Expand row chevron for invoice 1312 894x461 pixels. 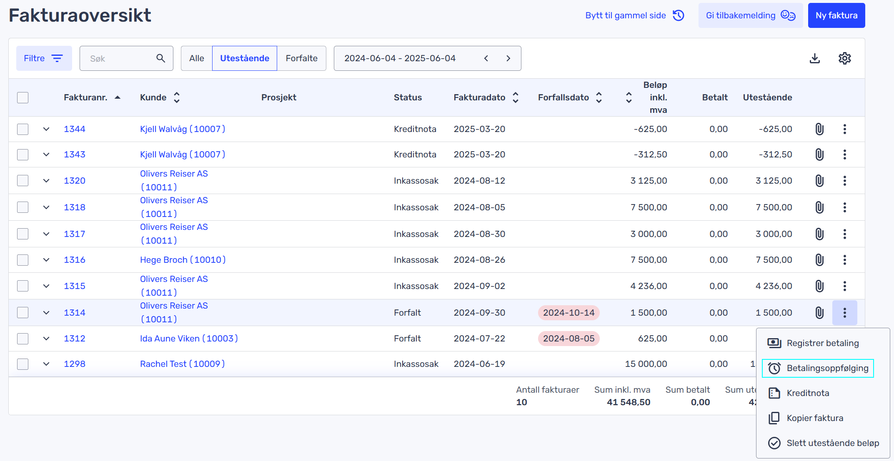click(x=46, y=339)
